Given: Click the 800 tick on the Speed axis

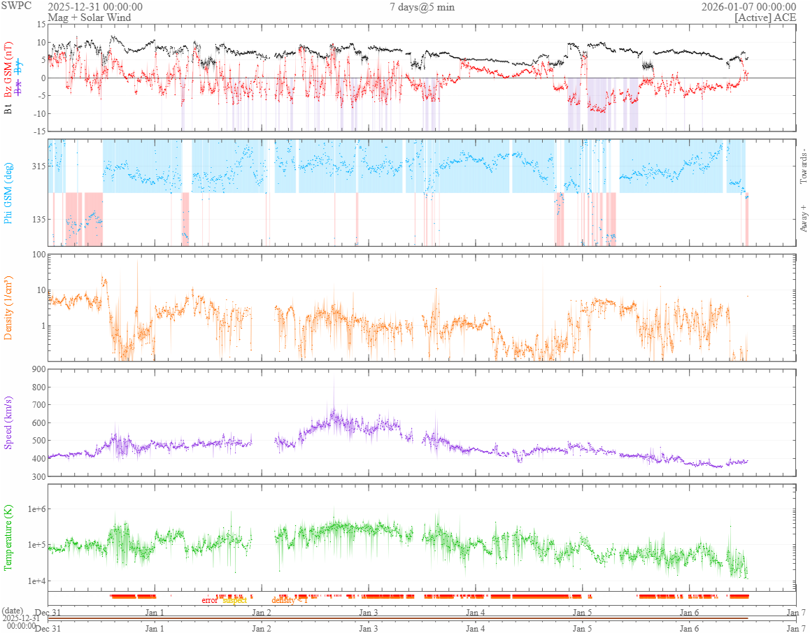Looking at the screenshot, I should coord(38,387).
